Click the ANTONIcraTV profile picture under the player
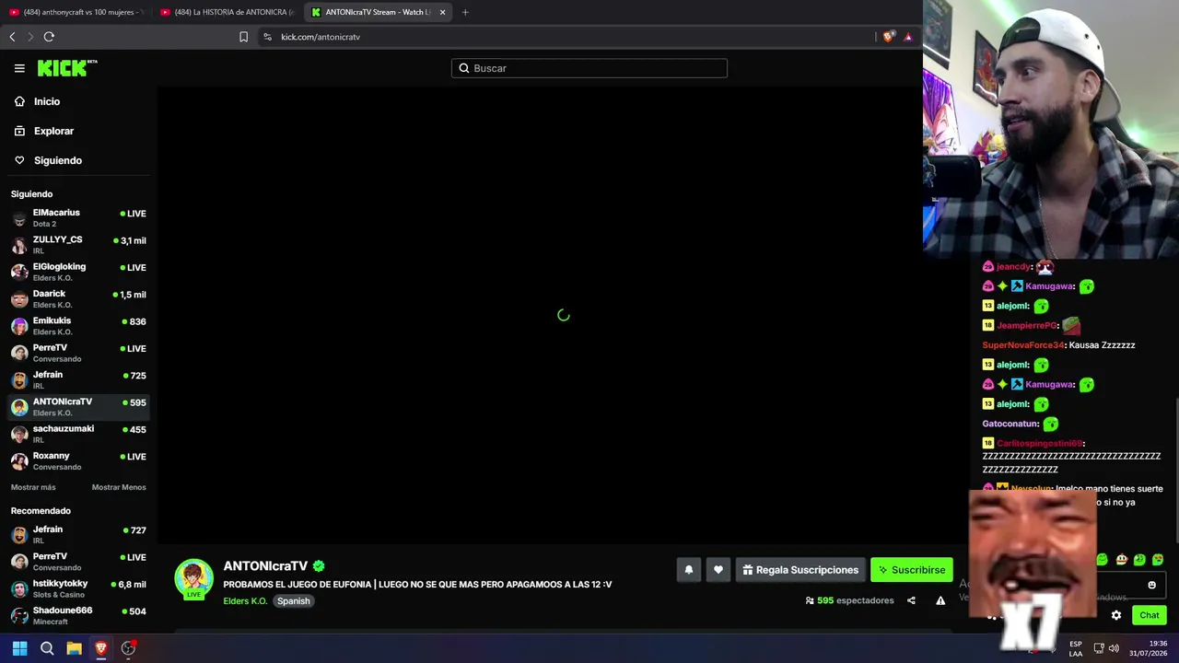 [193, 579]
